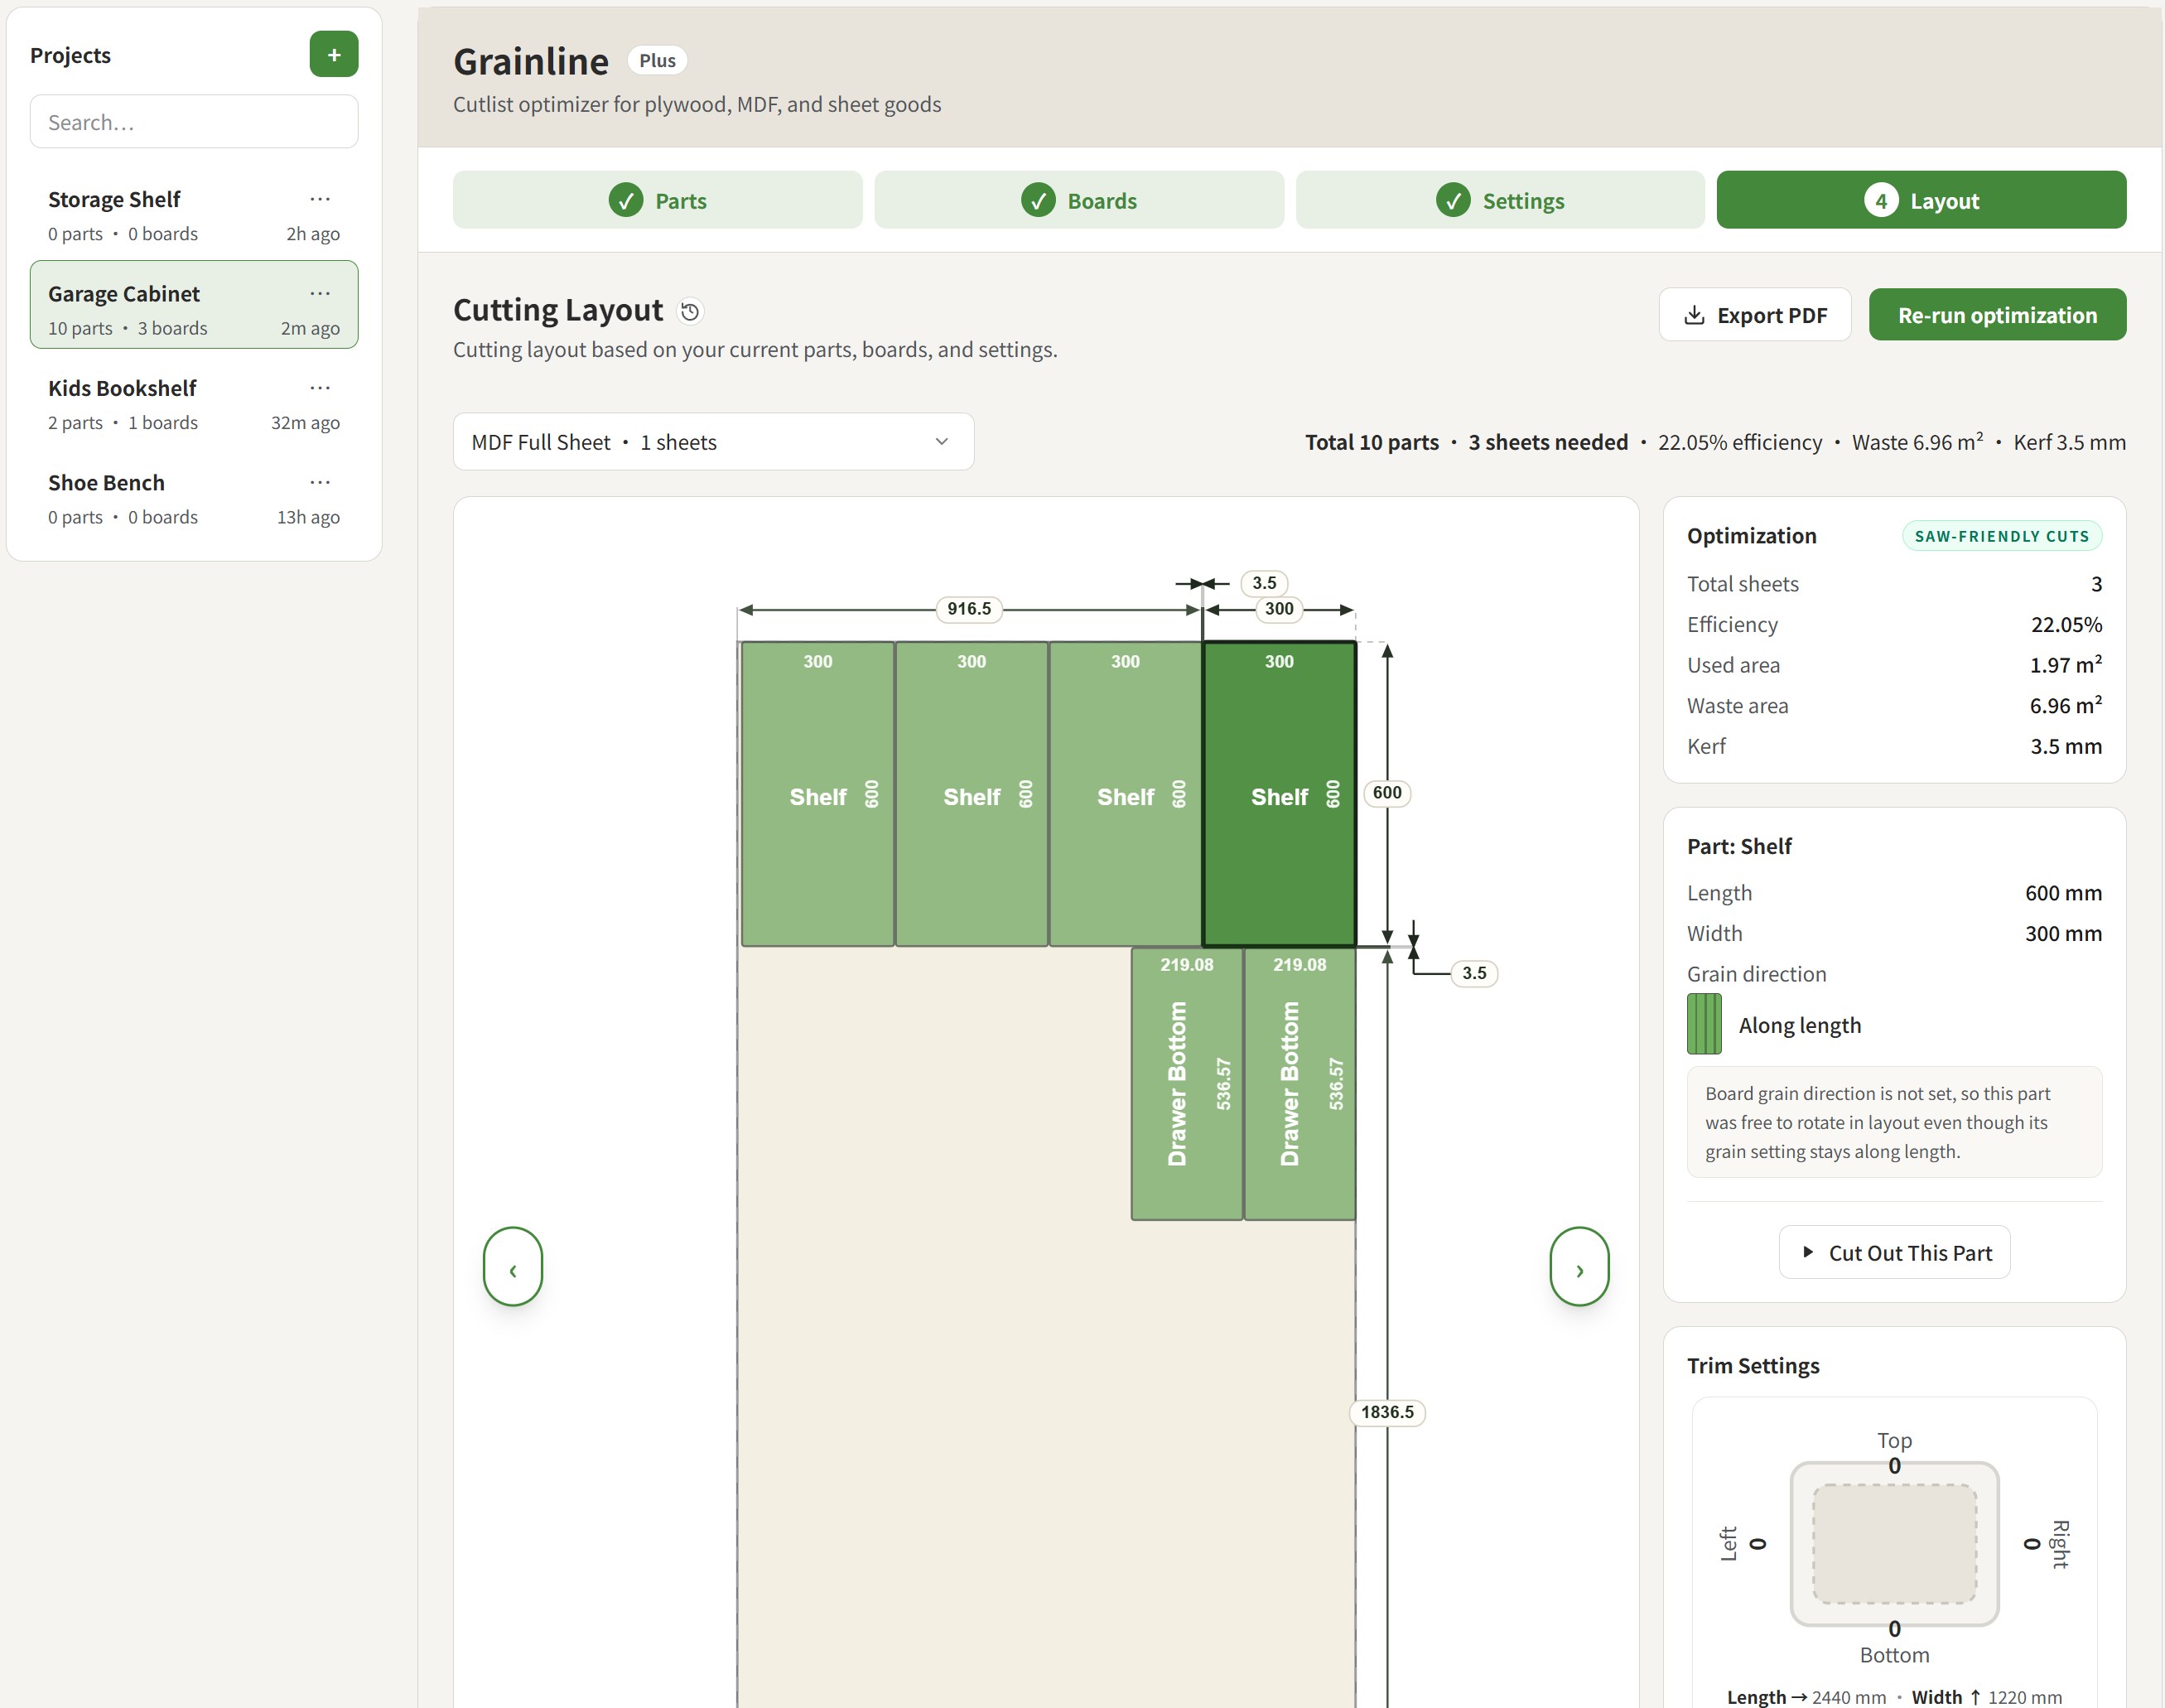This screenshot has height=1708, width=2165.
Task: Click the Export PDF button
Action: pos(1755,315)
